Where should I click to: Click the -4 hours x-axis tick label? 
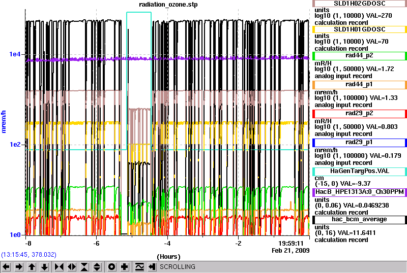click(167, 244)
